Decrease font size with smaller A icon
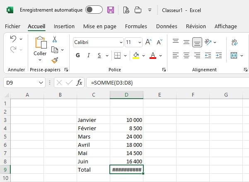 coord(160,42)
